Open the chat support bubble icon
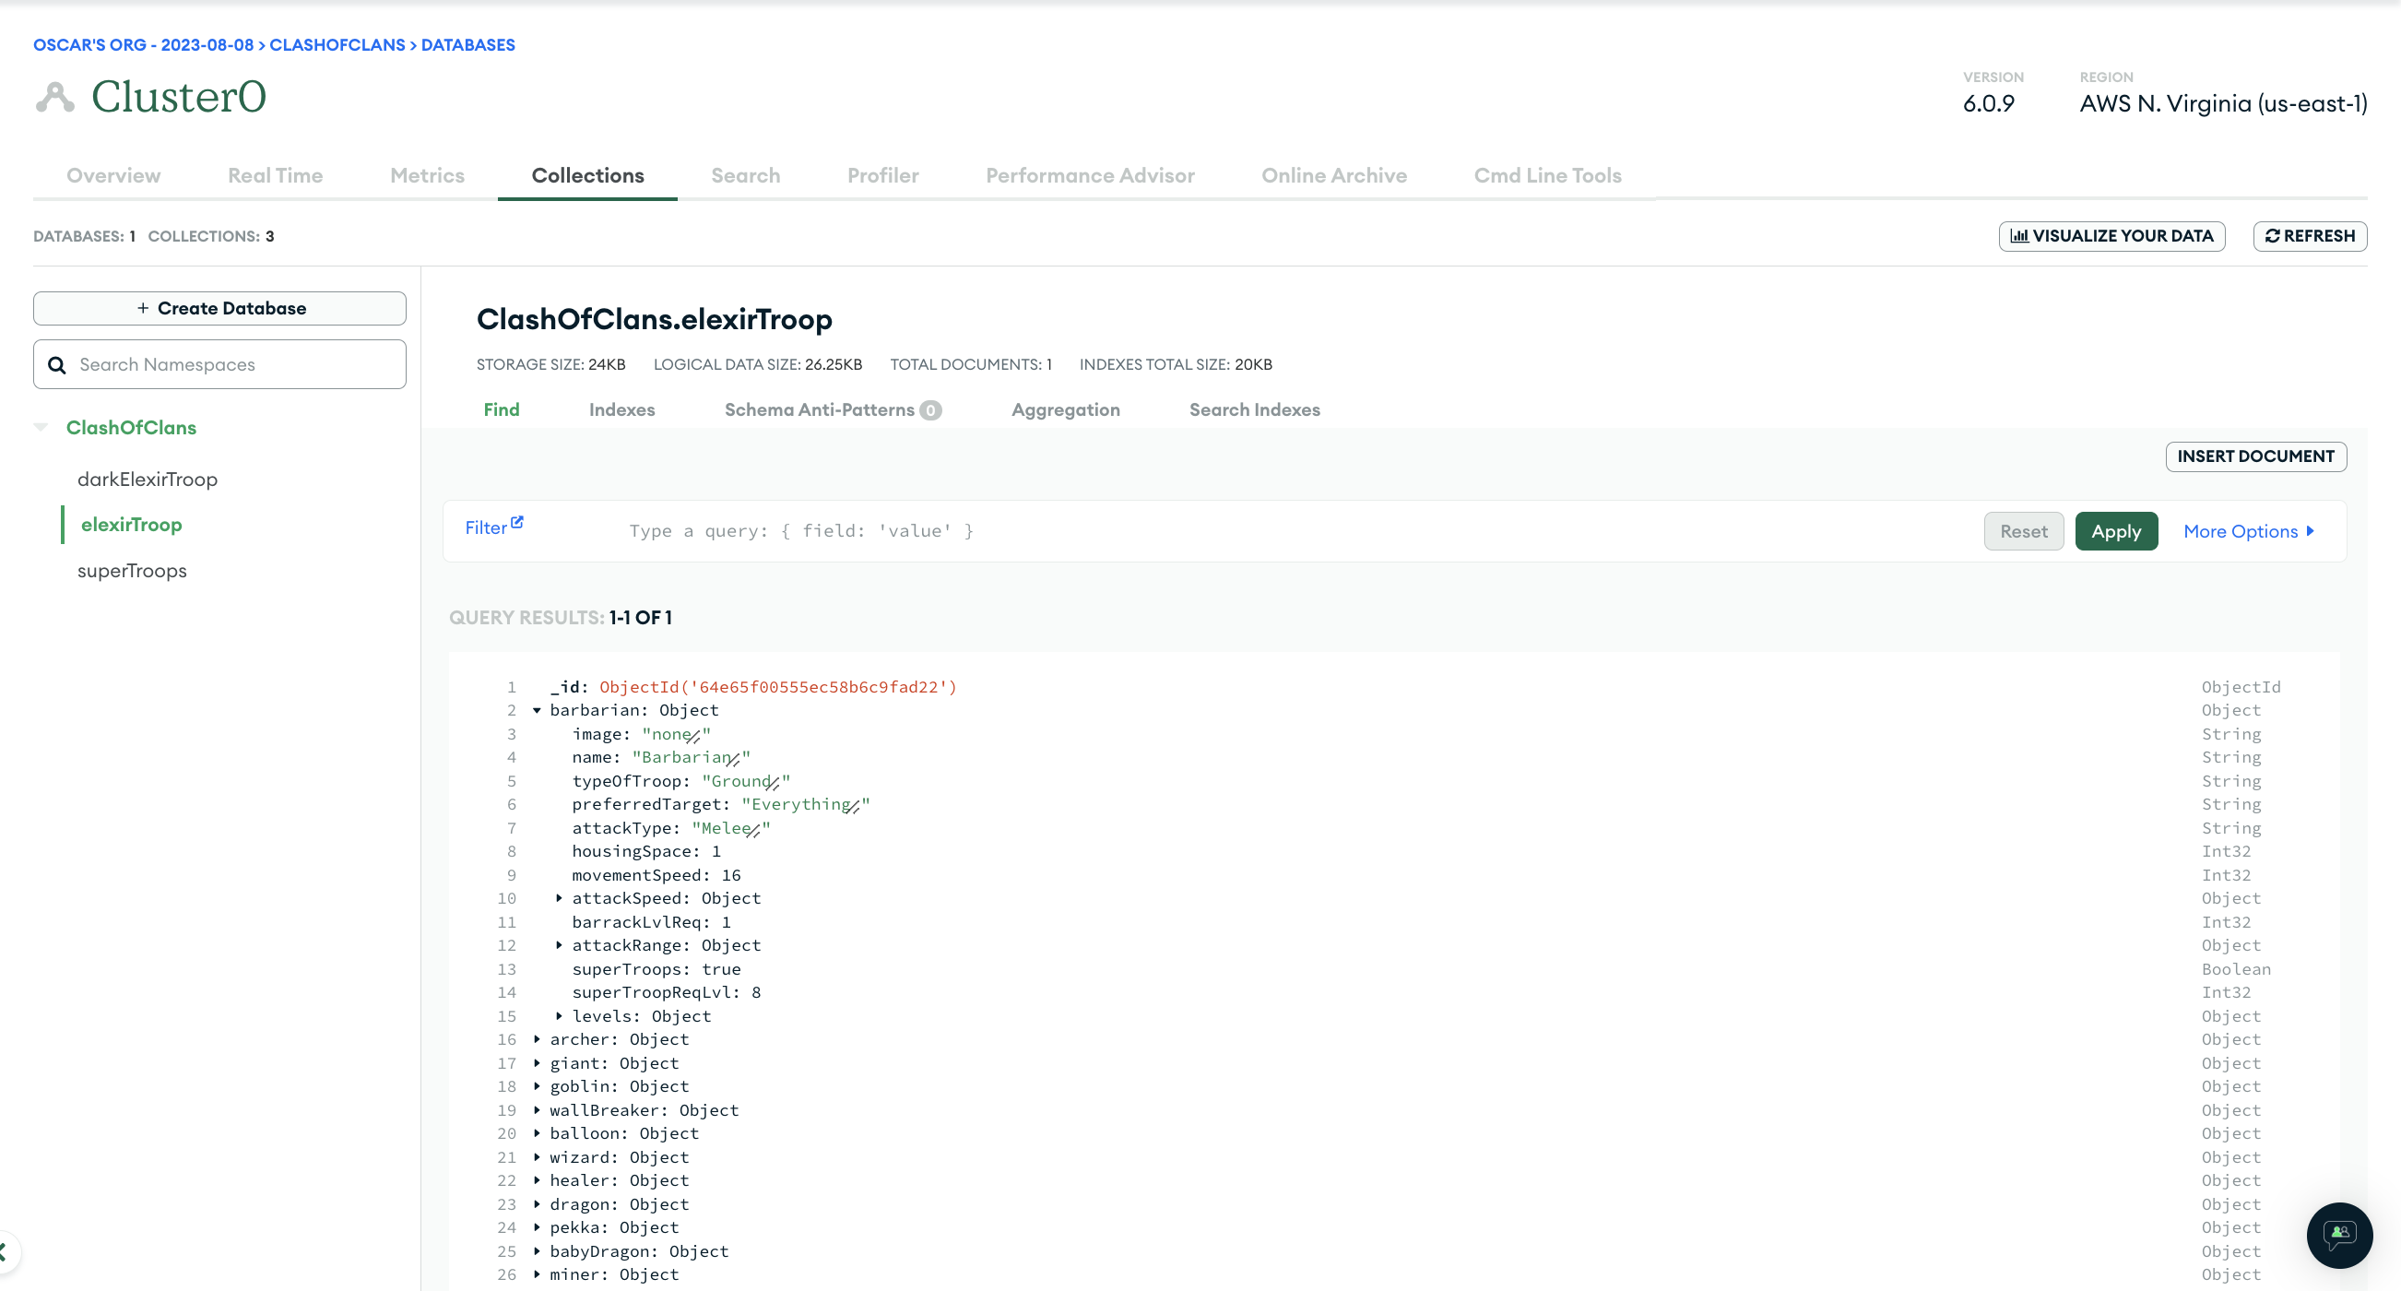Screen dimensions: 2401x1291 coord(2338,1235)
